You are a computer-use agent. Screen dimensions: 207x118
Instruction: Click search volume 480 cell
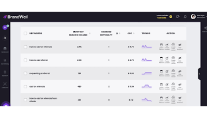(x=79, y=86)
